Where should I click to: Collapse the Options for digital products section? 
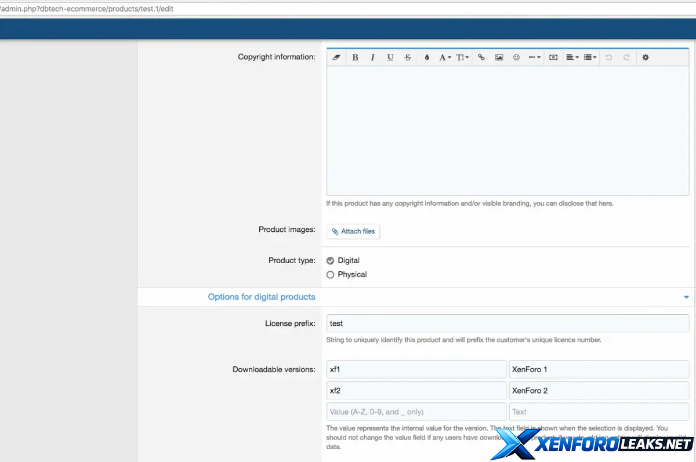686,297
